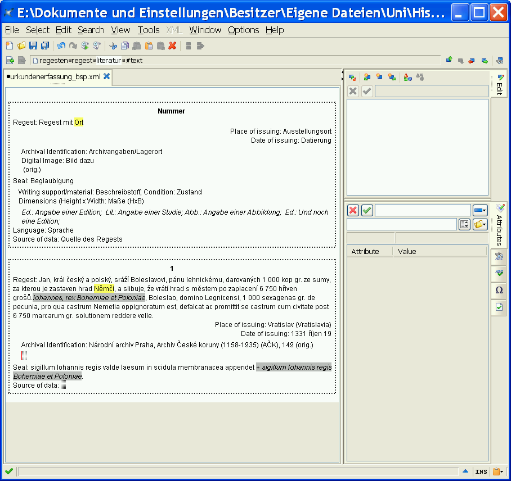The image size is (511, 481).
Task: Click the green-arrow Select Parent icon
Action: click(x=450, y=60)
